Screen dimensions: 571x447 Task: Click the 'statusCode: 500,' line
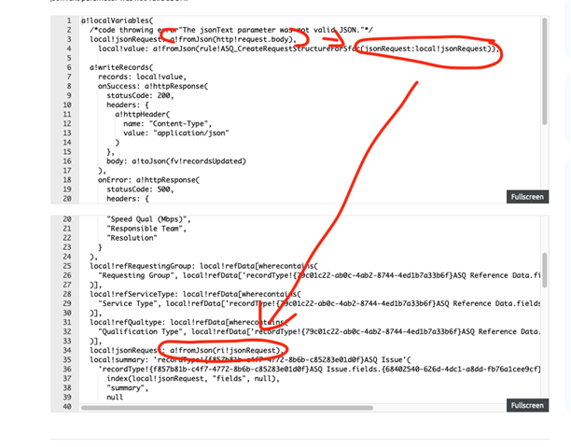(x=140, y=189)
